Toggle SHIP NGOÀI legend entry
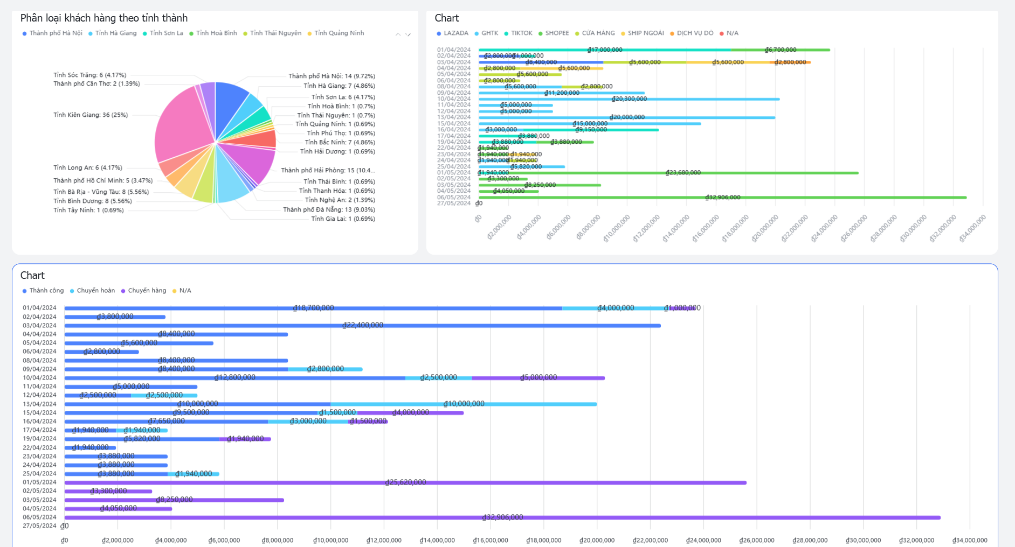Viewport: 1015px width, 547px height. point(643,33)
